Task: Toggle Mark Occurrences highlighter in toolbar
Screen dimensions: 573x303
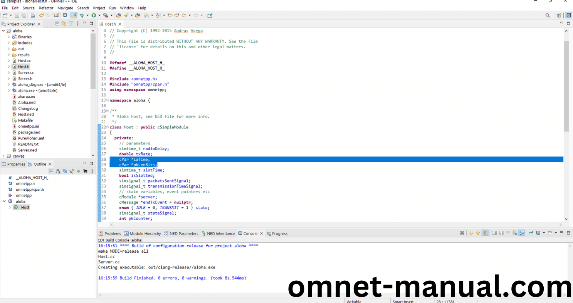Action: [x=73, y=15]
